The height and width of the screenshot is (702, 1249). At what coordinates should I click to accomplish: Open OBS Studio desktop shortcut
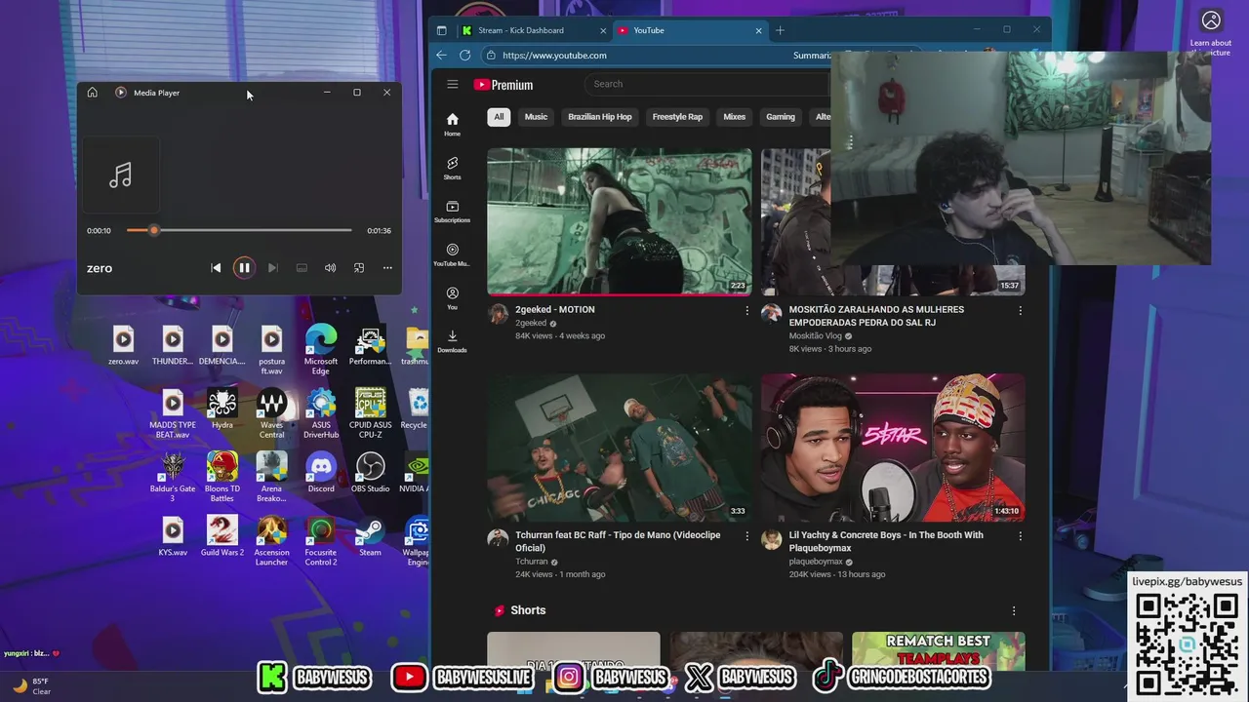click(x=370, y=473)
